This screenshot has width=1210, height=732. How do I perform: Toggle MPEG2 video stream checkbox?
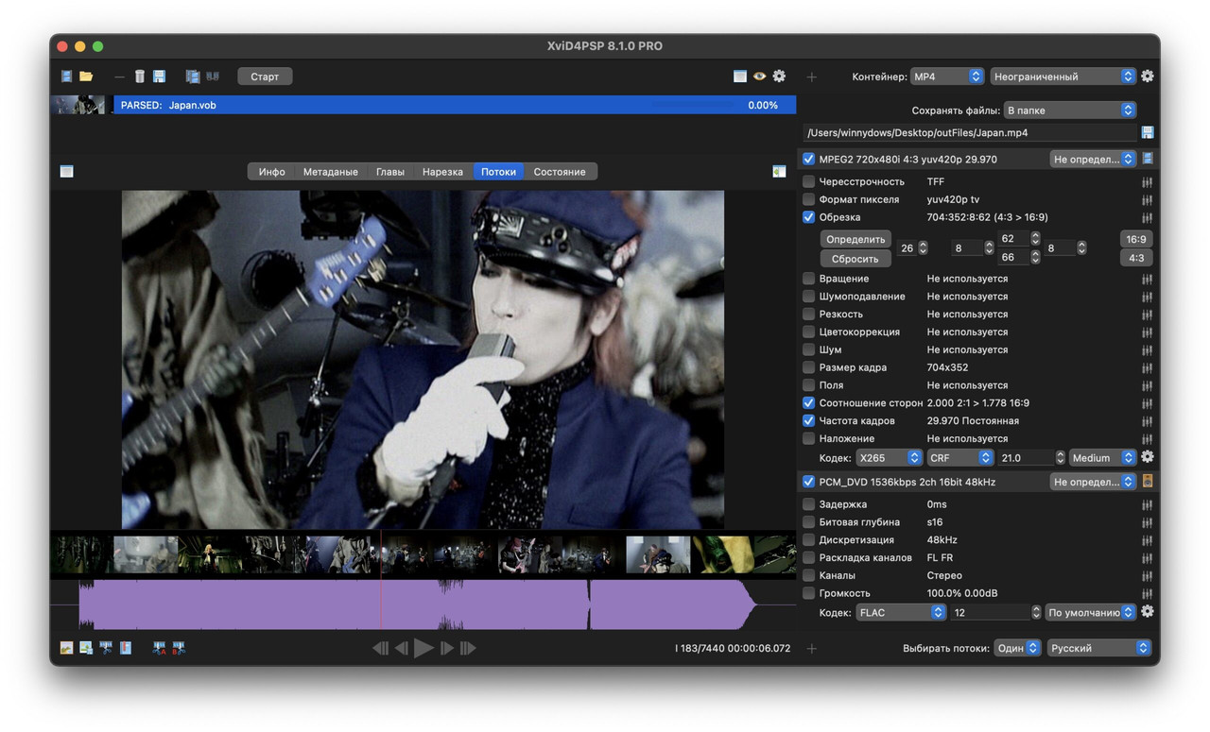(808, 160)
